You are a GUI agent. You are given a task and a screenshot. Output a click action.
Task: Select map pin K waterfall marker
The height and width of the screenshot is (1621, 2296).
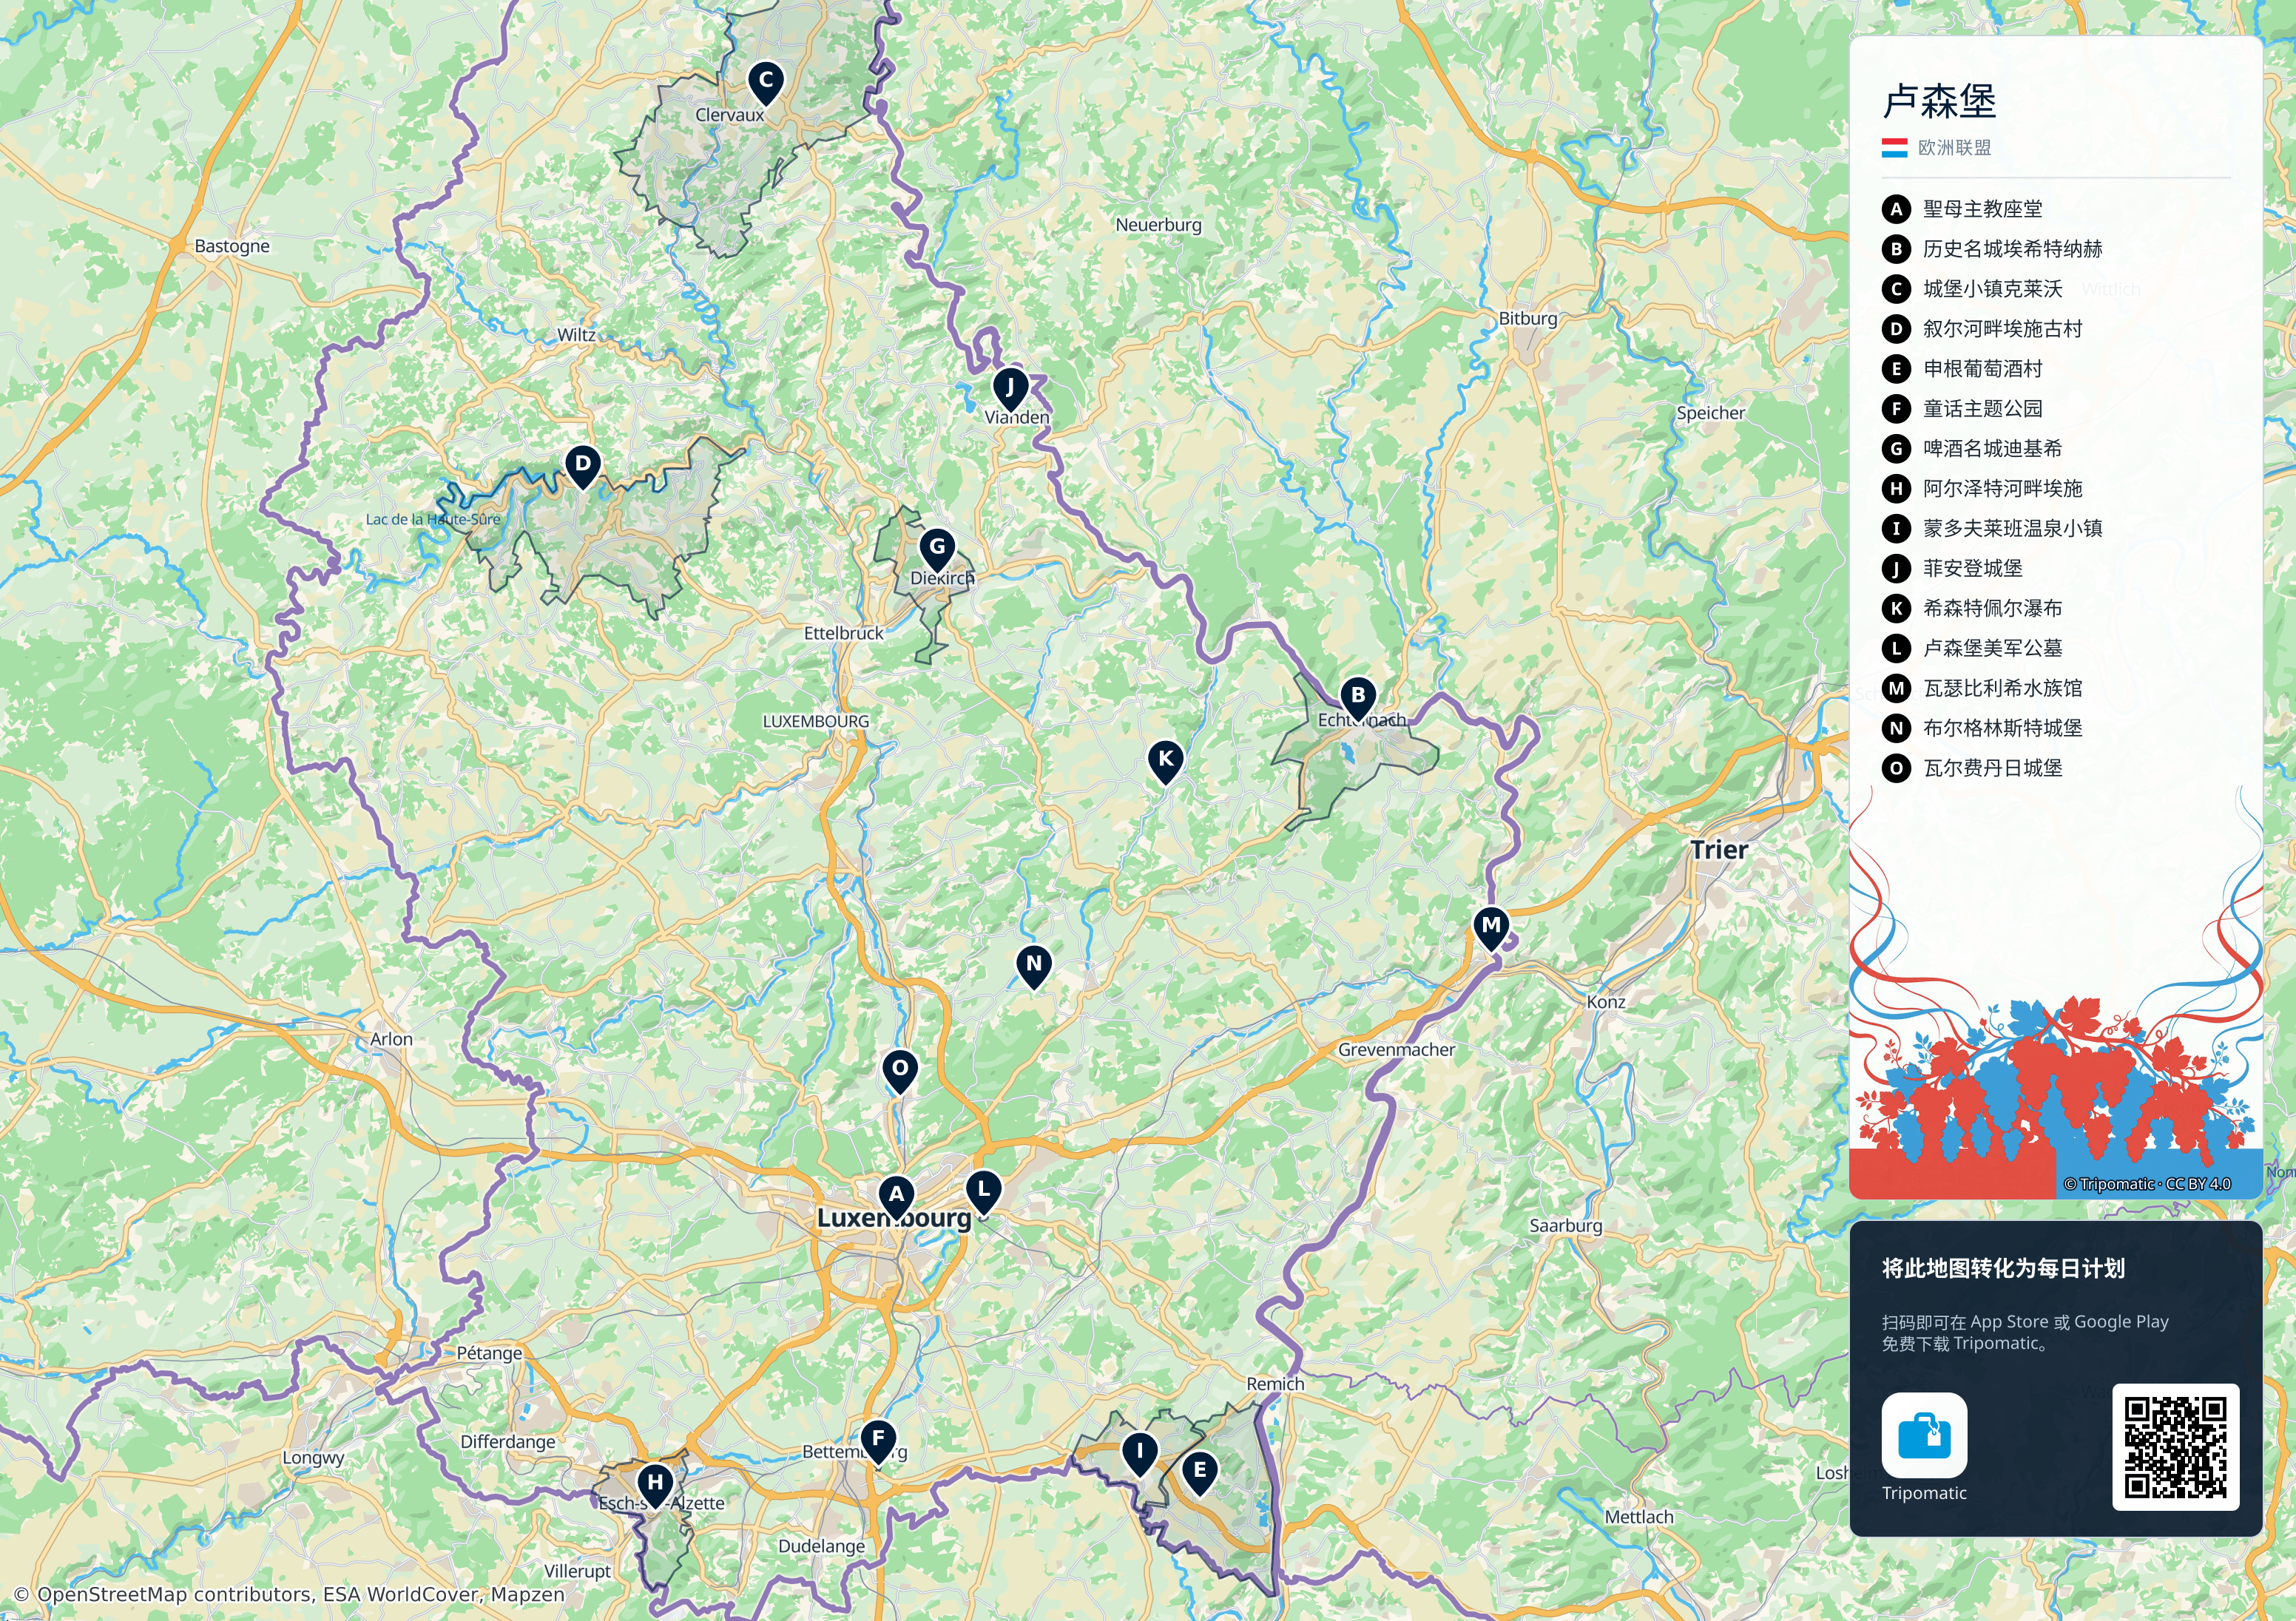(1166, 762)
